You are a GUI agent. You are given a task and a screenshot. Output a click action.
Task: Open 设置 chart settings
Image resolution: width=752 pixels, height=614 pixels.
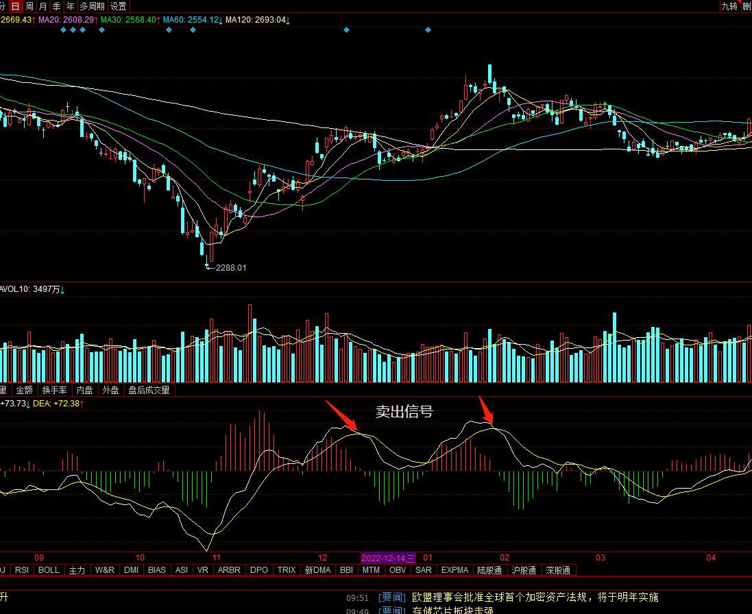point(119,6)
